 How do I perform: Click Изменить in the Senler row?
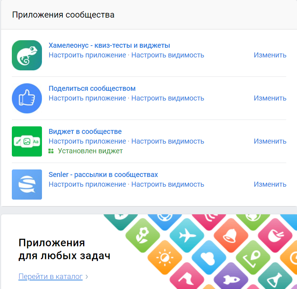(270, 184)
